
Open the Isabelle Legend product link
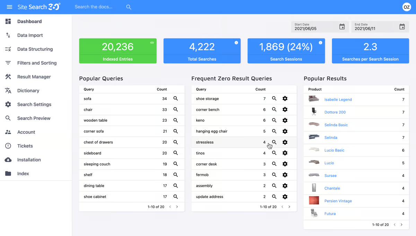pyautogui.click(x=338, y=99)
